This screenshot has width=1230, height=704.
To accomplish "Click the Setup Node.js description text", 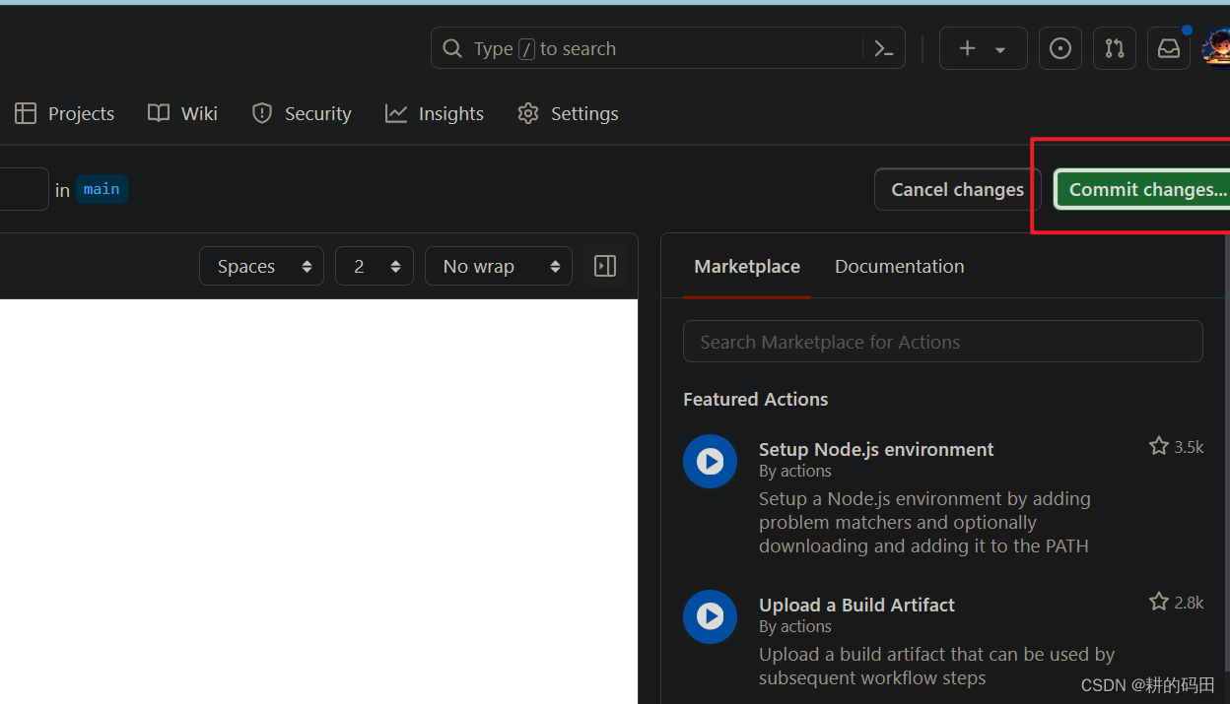I will 924,522.
